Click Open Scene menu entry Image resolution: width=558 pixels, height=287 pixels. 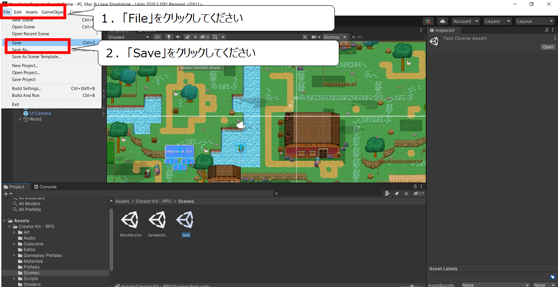[x=51, y=27]
